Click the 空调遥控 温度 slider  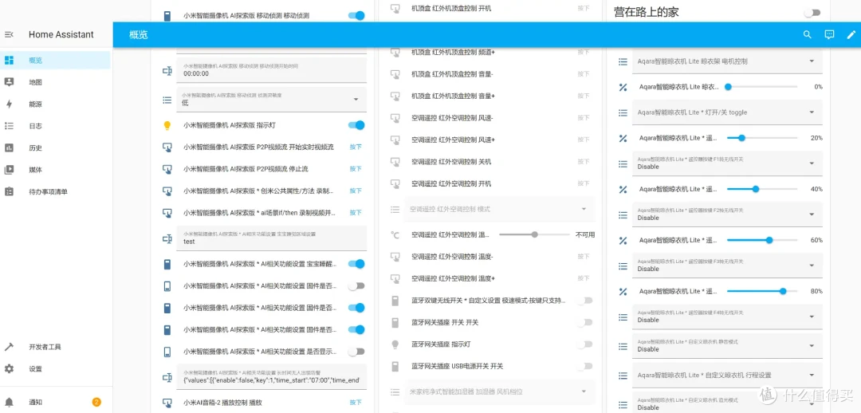point(534,234)
